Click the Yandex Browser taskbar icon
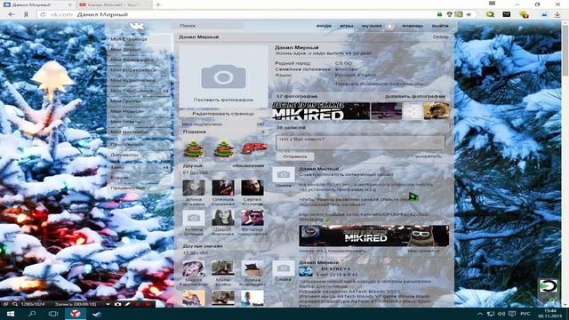Screen dimensions: 569x320 pos(76,314)
